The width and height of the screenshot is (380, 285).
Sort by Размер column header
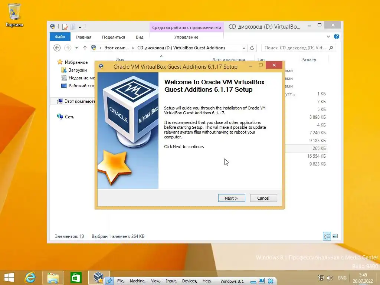308,60
